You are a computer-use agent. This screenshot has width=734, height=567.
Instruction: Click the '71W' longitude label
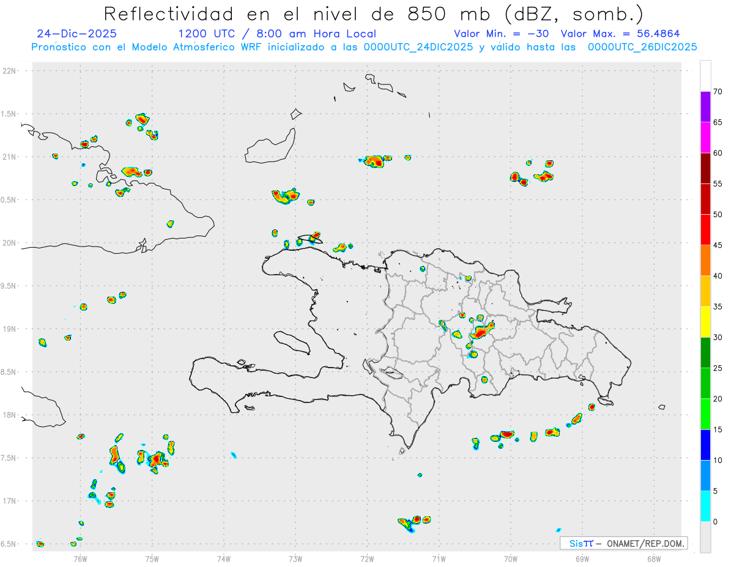pos(439,558)
